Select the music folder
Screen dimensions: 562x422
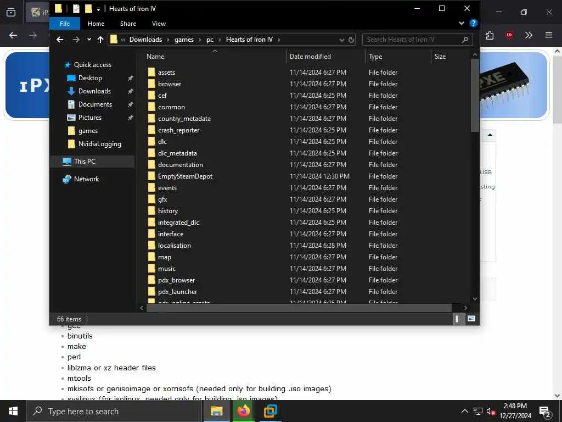[x=167, y=268]
